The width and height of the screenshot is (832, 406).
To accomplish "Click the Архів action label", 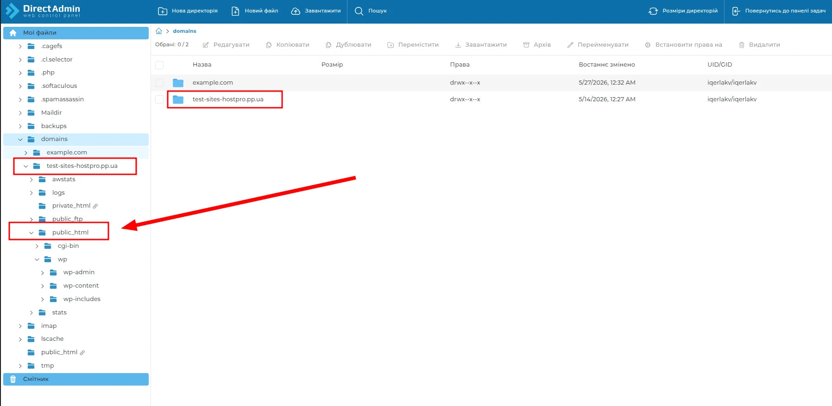I will tap(542, 45).
